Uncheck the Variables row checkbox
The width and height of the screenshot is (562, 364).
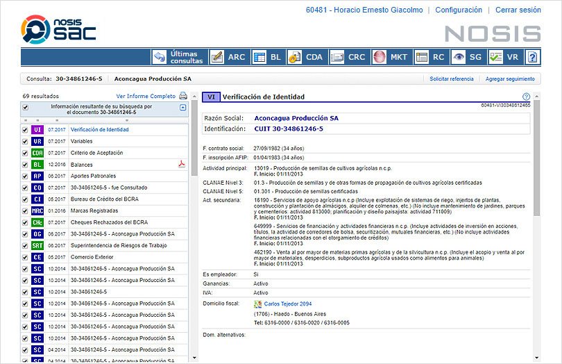pos(25,142)
